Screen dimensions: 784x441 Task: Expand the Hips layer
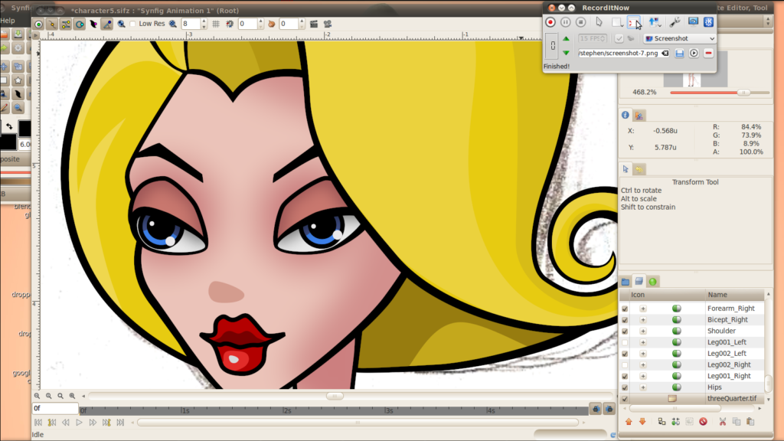tap(643, 387)
